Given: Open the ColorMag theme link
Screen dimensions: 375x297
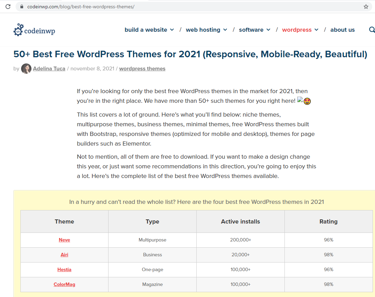Looking at the screenshot, I should [x=64, y=285].
